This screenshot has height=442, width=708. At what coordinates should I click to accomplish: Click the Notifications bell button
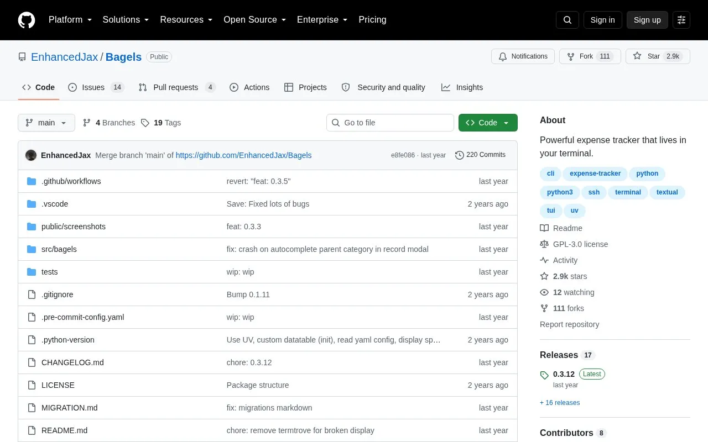pos(523,56)
